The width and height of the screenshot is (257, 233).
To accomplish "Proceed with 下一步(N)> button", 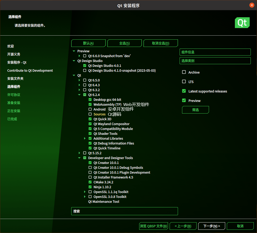I will pos(212,226).
